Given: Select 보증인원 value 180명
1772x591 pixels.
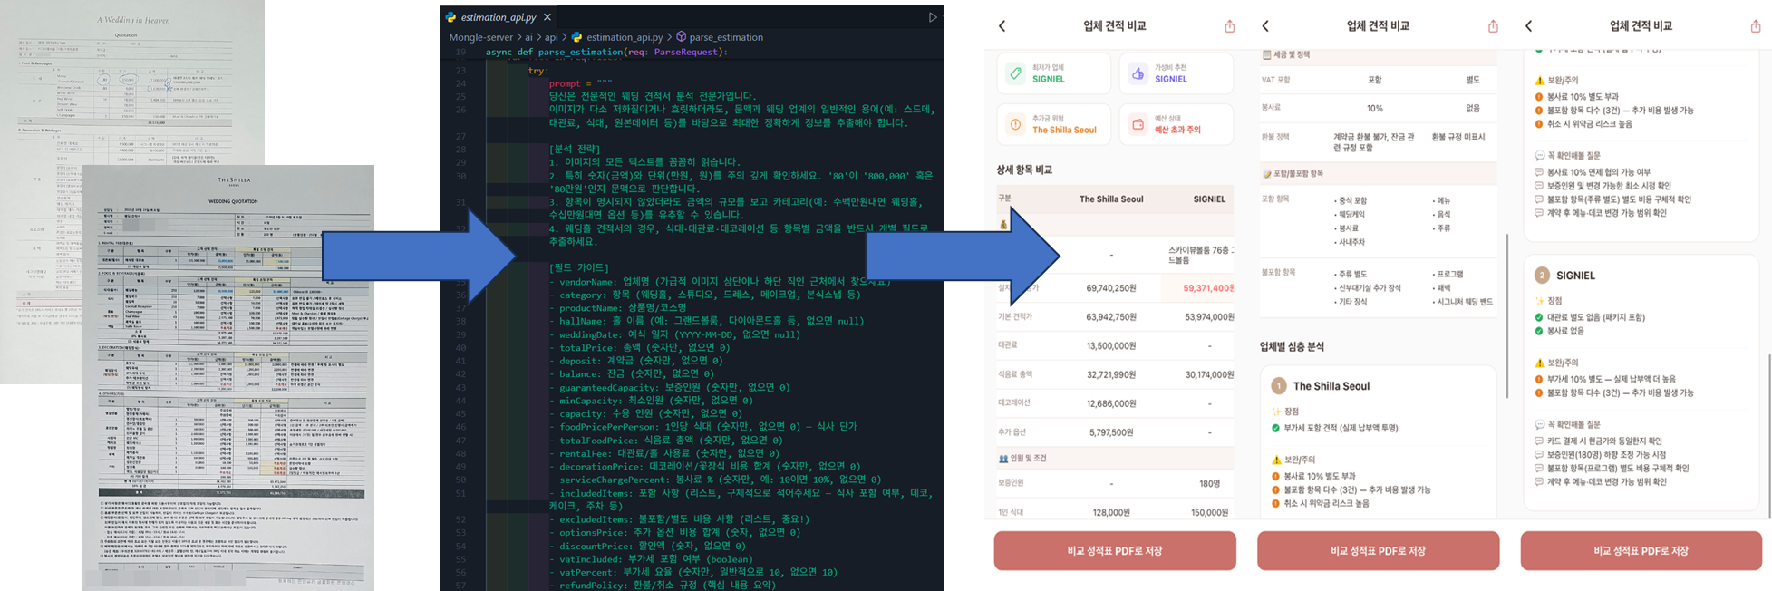Looking at the screenshot, I should tap(1209, 484).
